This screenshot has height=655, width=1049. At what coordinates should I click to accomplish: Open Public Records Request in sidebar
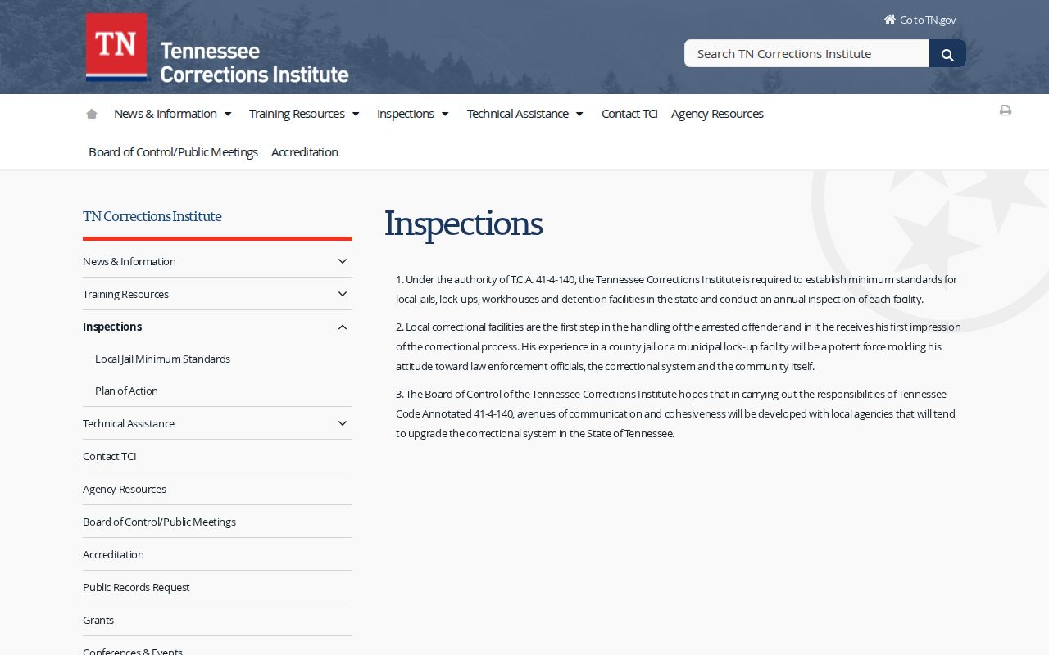click(136, 587)
